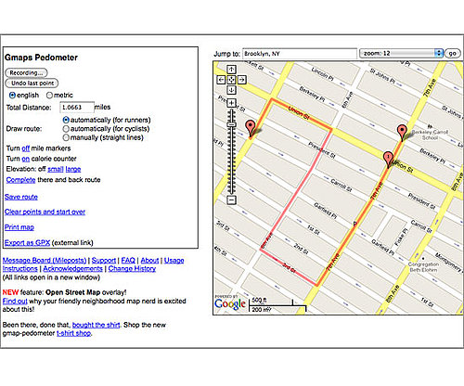
Task: Click the Recording... button
Action: tap(26, 72)
